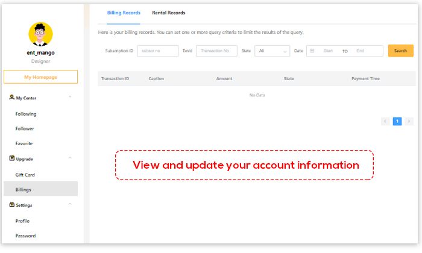Click the ent_mango username text
Image resolution: width=422 pixels, height=253 pixels.
pyautogui.click(x=40, y=52)
